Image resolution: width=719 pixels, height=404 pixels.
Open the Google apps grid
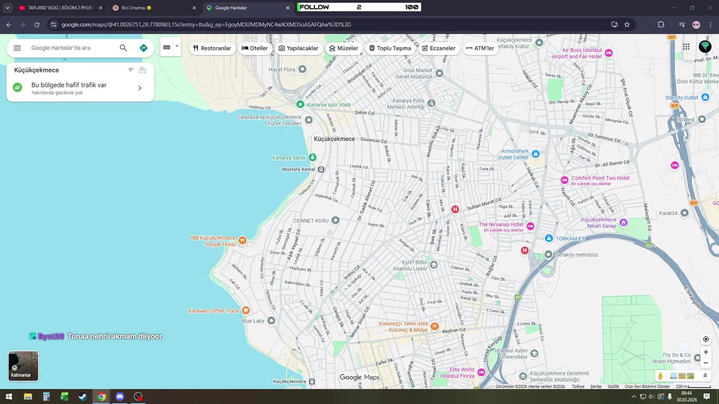686,47
